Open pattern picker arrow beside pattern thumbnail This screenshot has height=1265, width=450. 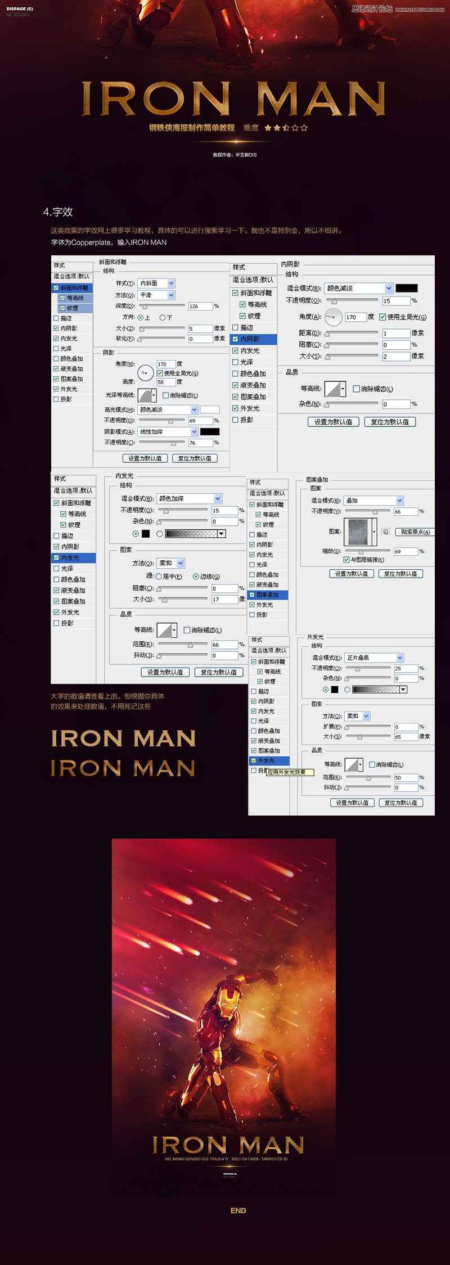tap(374, 532)
